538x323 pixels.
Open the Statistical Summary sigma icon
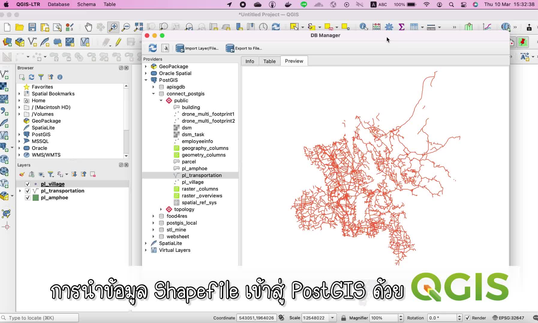click(402, 27)
